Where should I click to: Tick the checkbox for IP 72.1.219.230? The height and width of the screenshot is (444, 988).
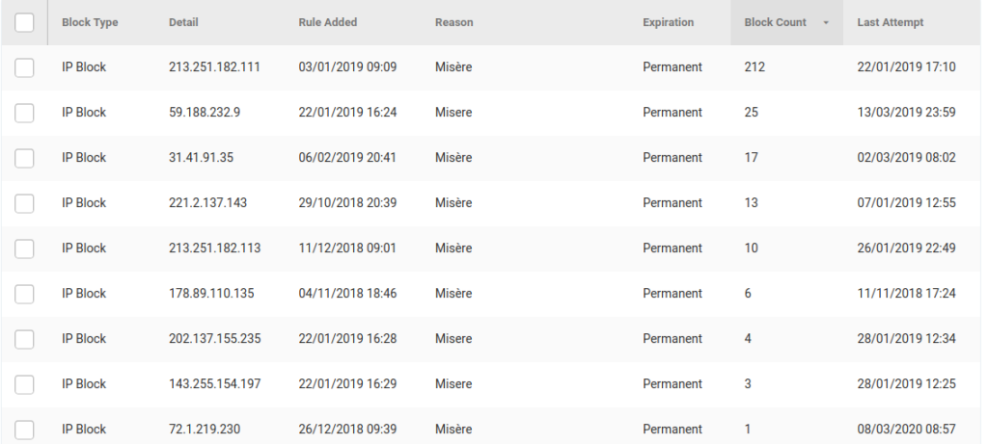tap(25, 430)
